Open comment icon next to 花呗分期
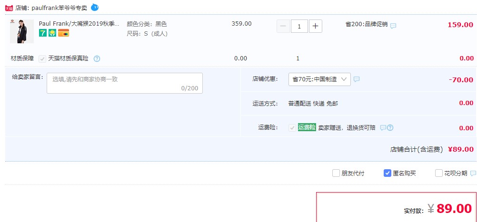 point(473,174)
